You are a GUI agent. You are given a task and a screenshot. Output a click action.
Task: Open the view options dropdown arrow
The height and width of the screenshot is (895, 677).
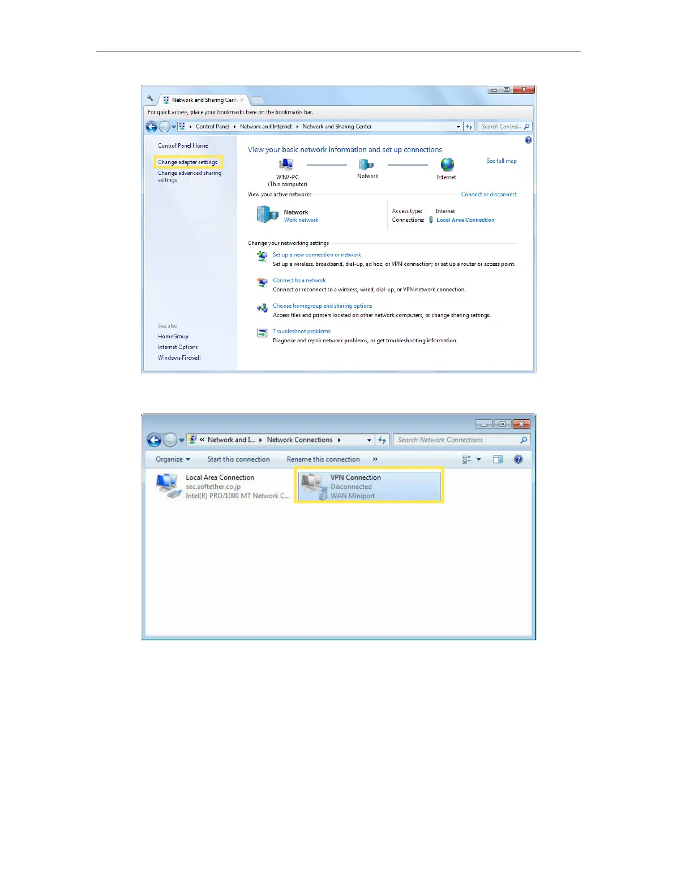pos(479,459)
